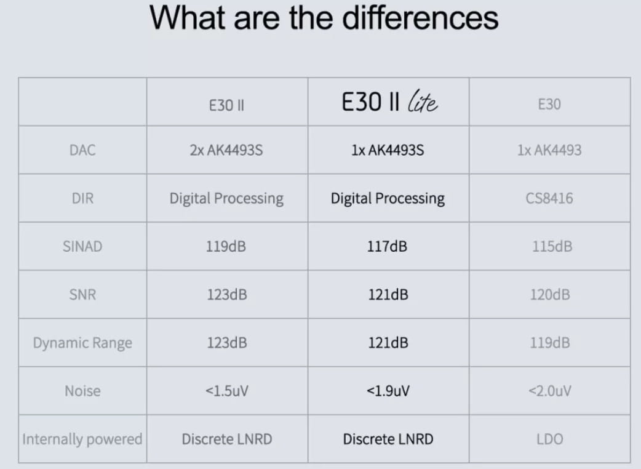Click the "What are the differences" heading

coord(324,18)
